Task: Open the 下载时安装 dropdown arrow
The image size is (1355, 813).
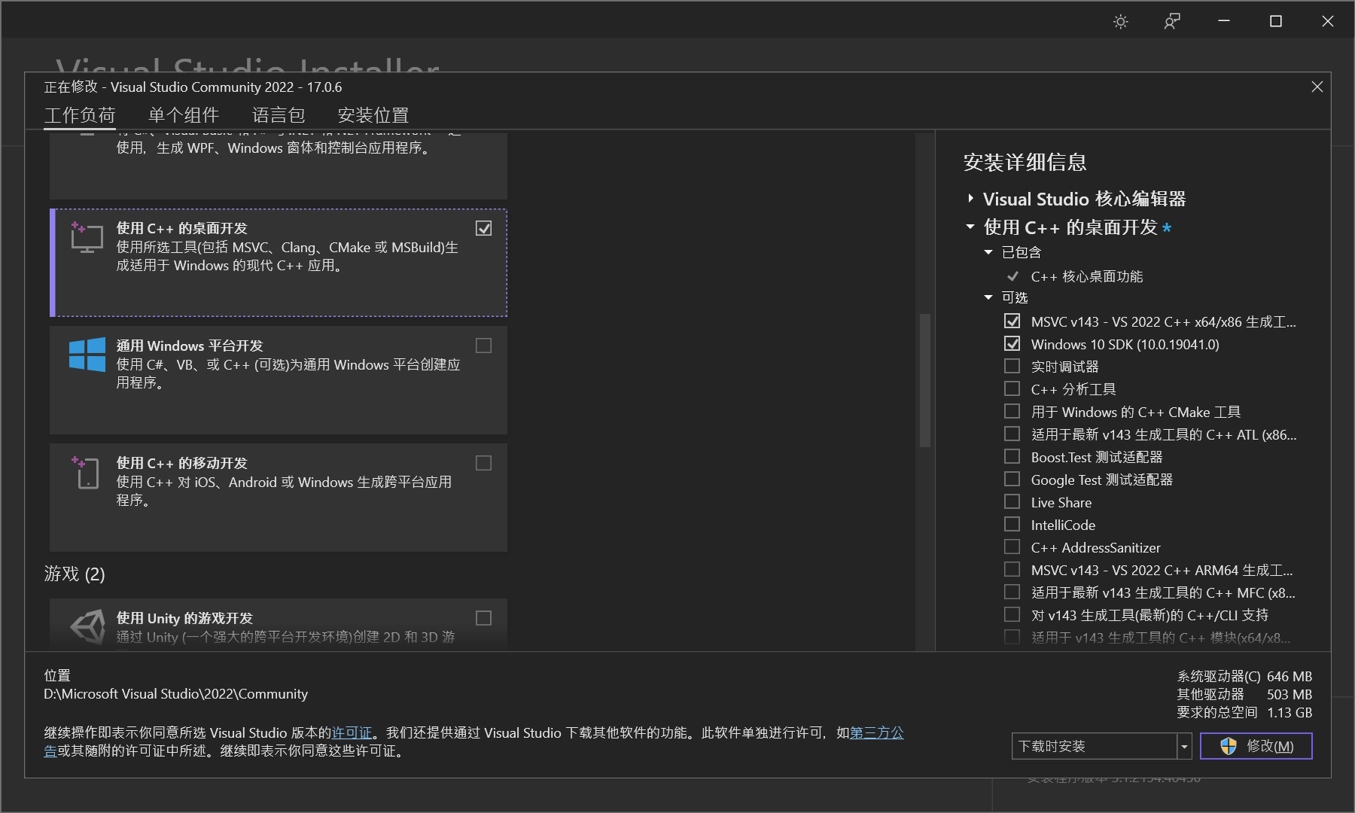Action: pos(1184,746)
